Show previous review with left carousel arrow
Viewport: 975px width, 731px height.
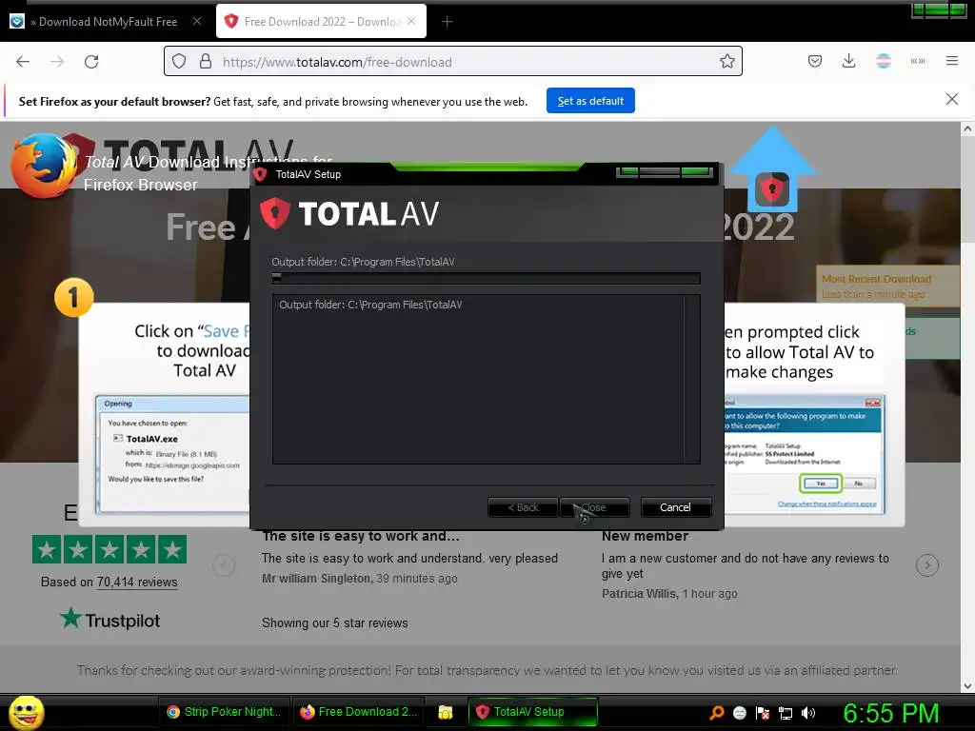[x=224, y=565]
